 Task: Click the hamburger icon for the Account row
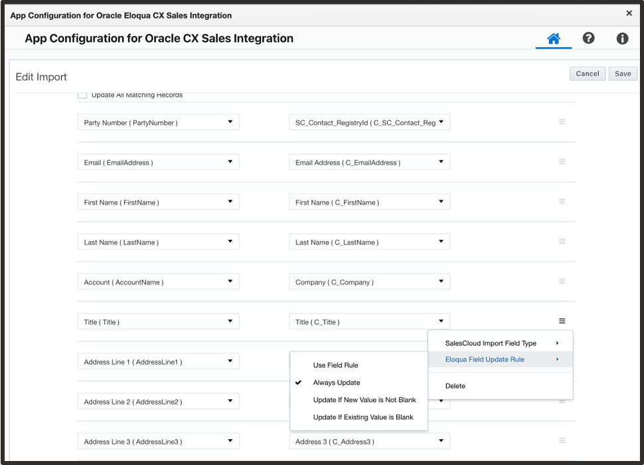562,281
